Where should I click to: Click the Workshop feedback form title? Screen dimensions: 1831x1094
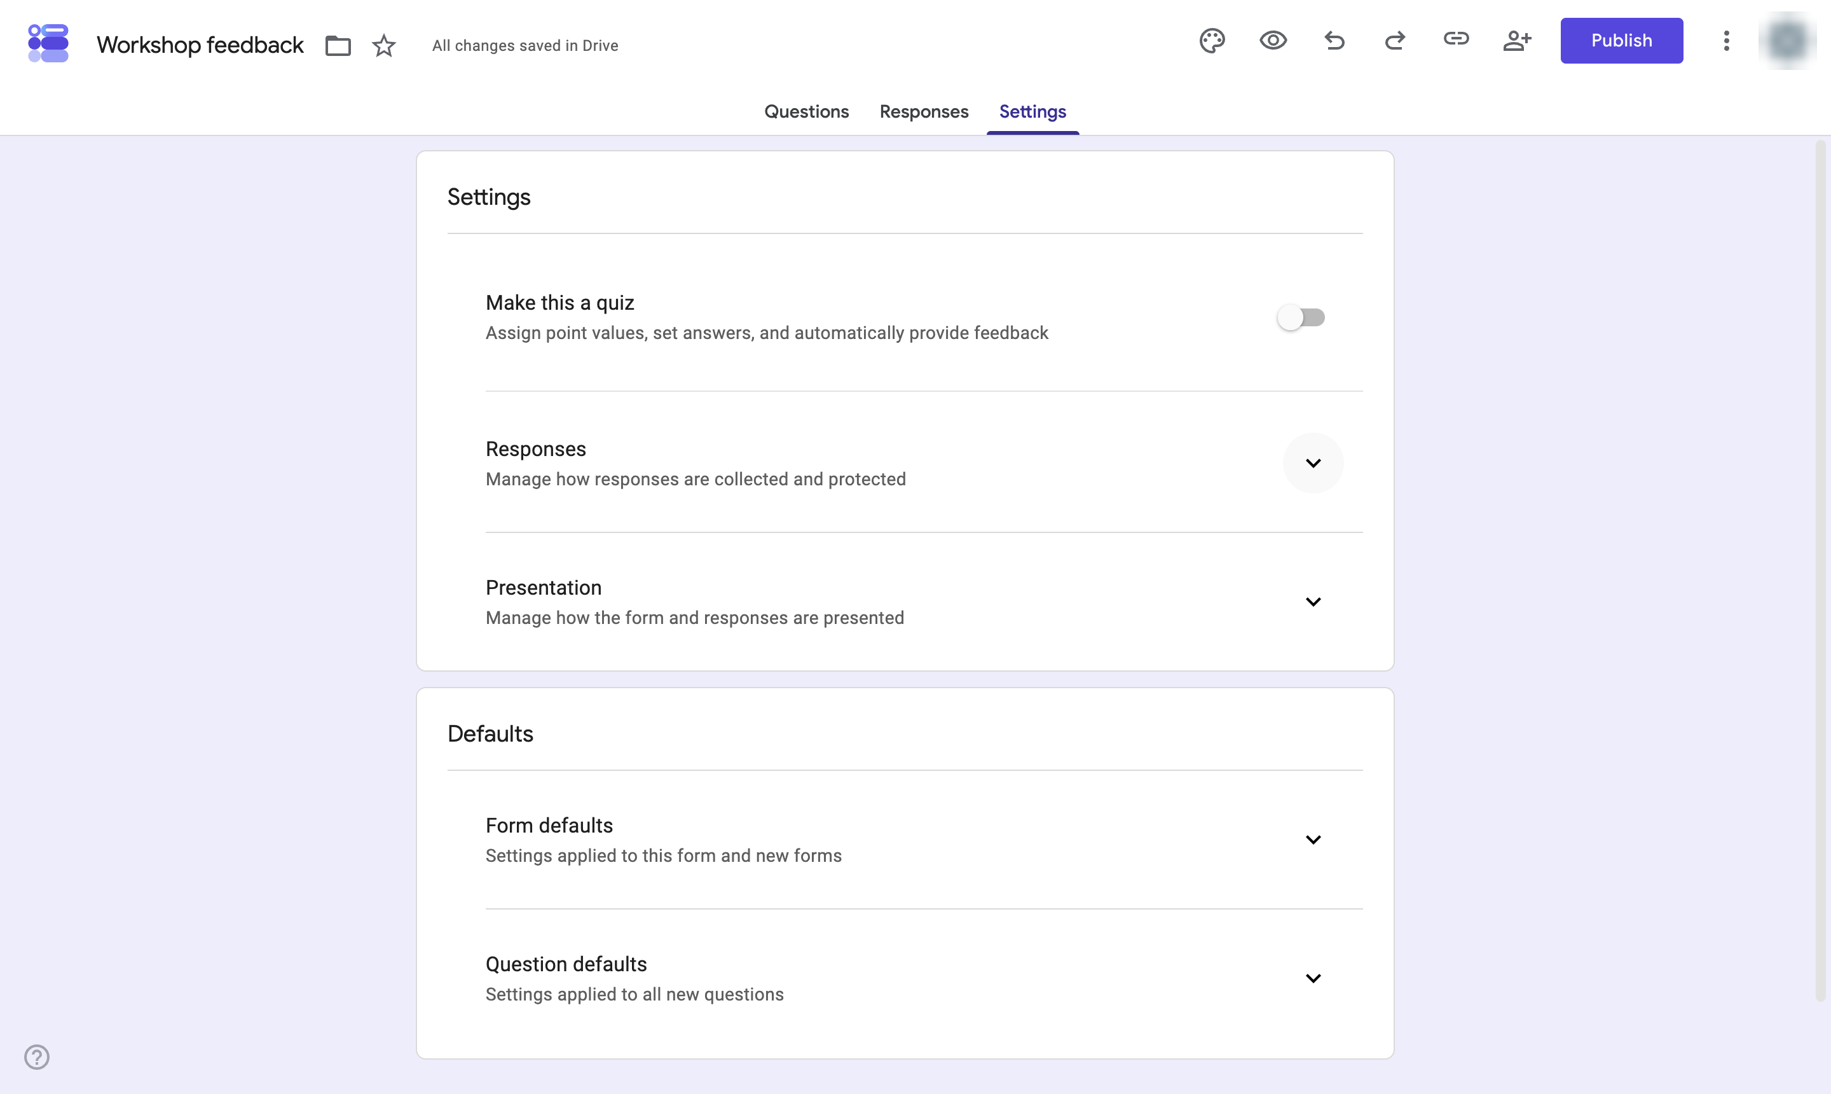200,45
